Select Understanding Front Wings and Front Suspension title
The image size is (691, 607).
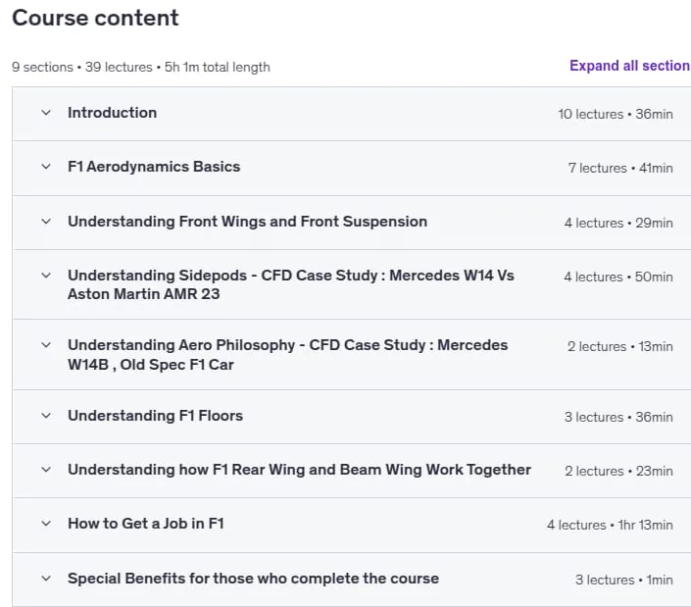(x=247, y=222)
